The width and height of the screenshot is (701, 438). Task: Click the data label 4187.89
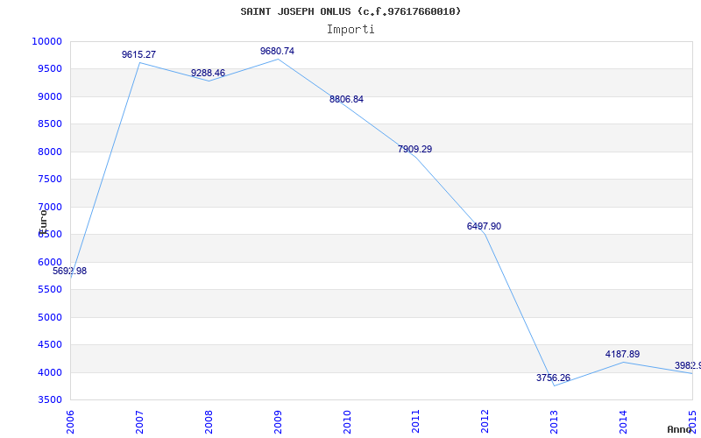[x=622, y=354]
